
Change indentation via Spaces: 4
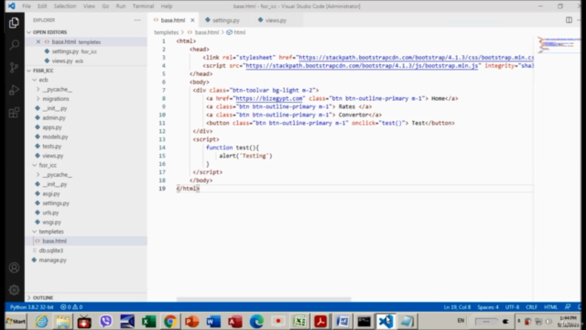click(x=488, y=307)
